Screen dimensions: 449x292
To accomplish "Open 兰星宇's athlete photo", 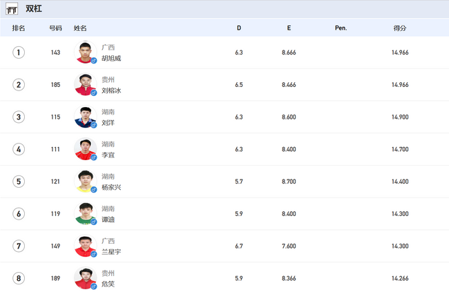I will tap(86, 246).
